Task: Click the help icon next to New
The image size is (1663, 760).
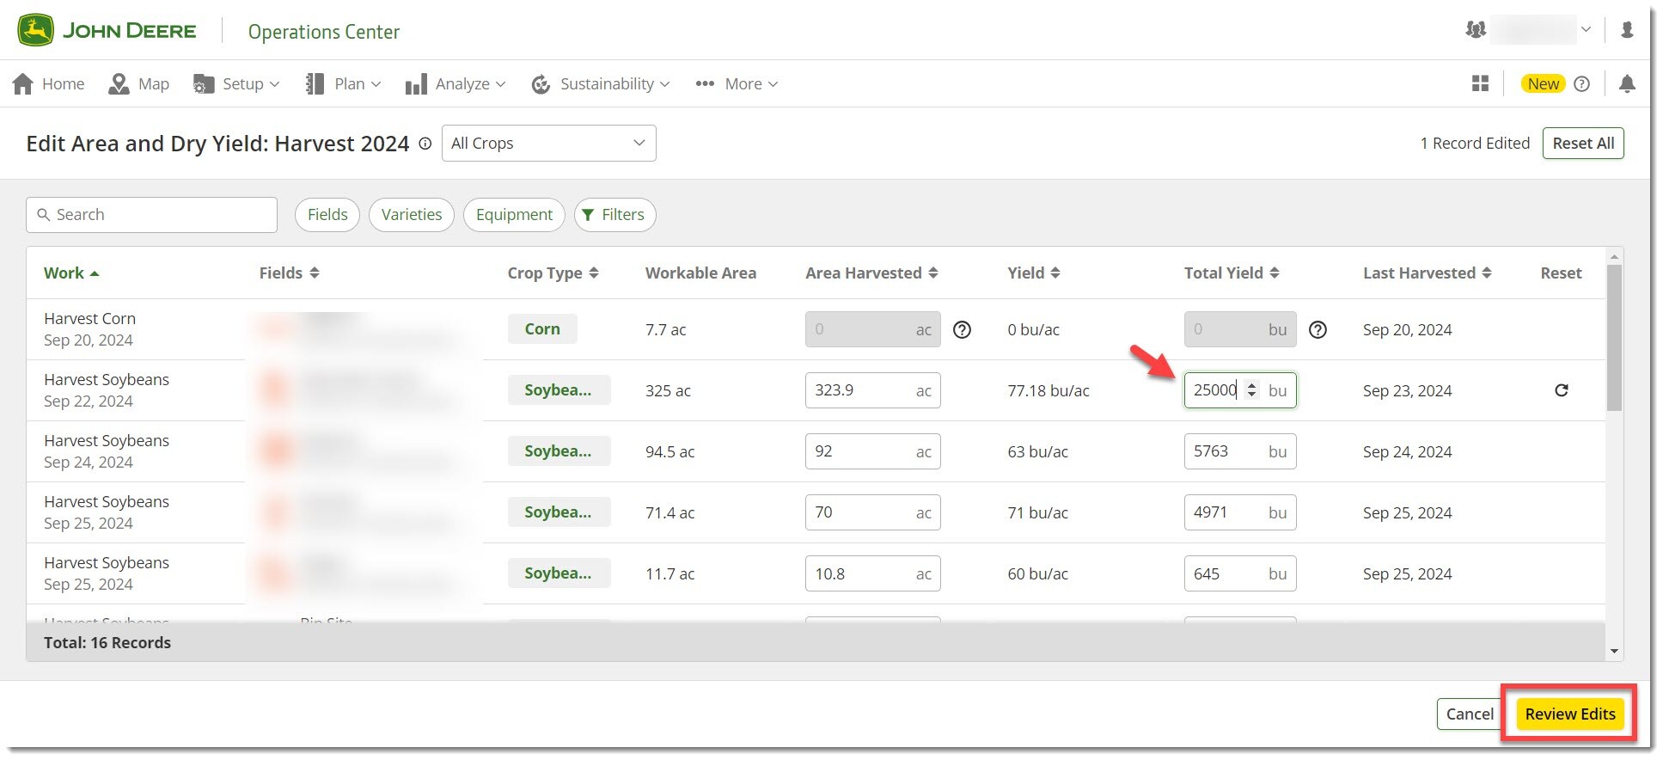Action: [1581, 83]
